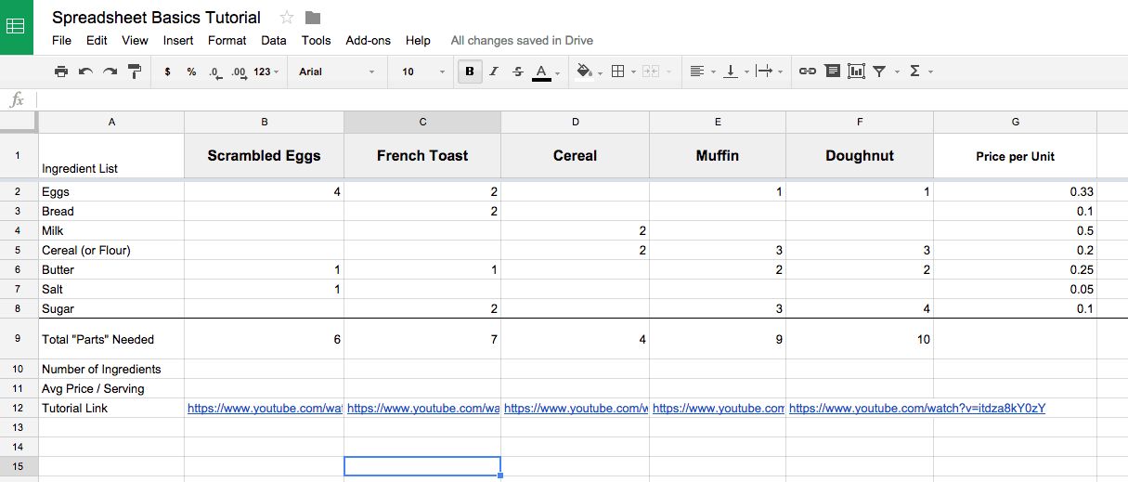
Task: Insert a chart from the toolbar
Action: coord(856,72)
